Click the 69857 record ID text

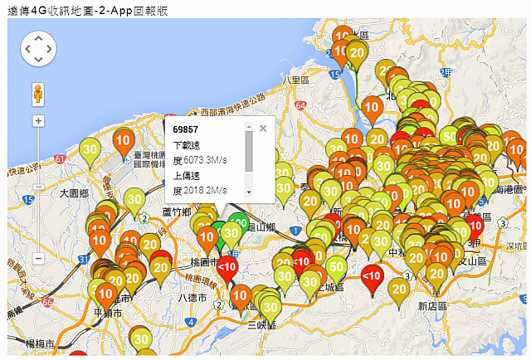(x=185, y=129)
